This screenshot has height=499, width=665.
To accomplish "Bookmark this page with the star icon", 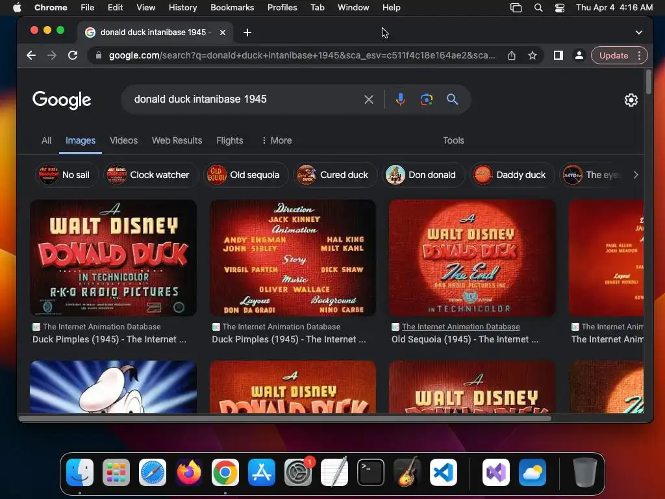I will [x=533, y=55].
